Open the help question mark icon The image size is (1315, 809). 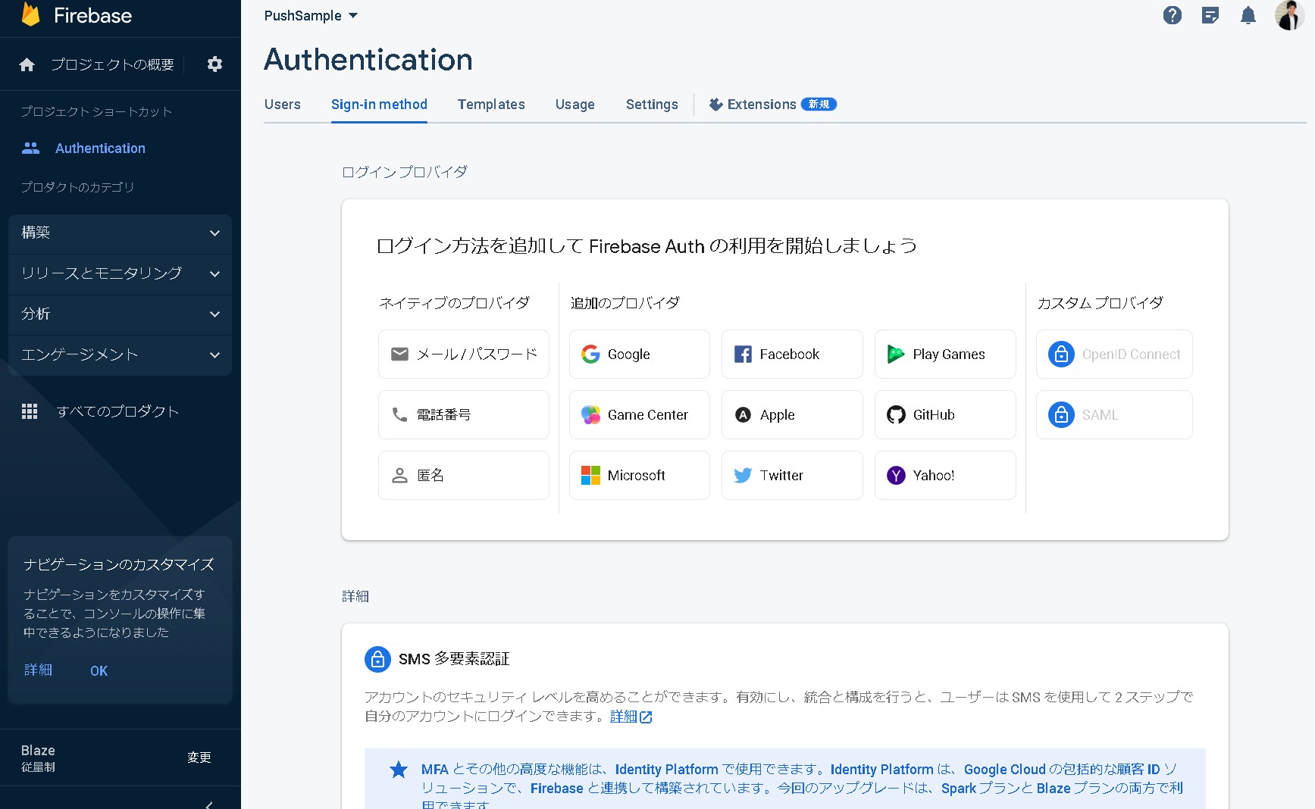coord(1171,15)
